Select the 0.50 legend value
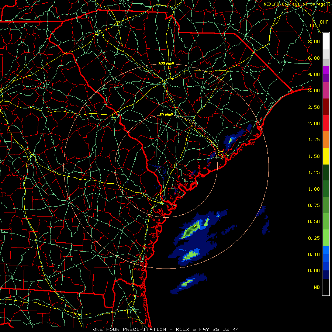 [314, 222]
